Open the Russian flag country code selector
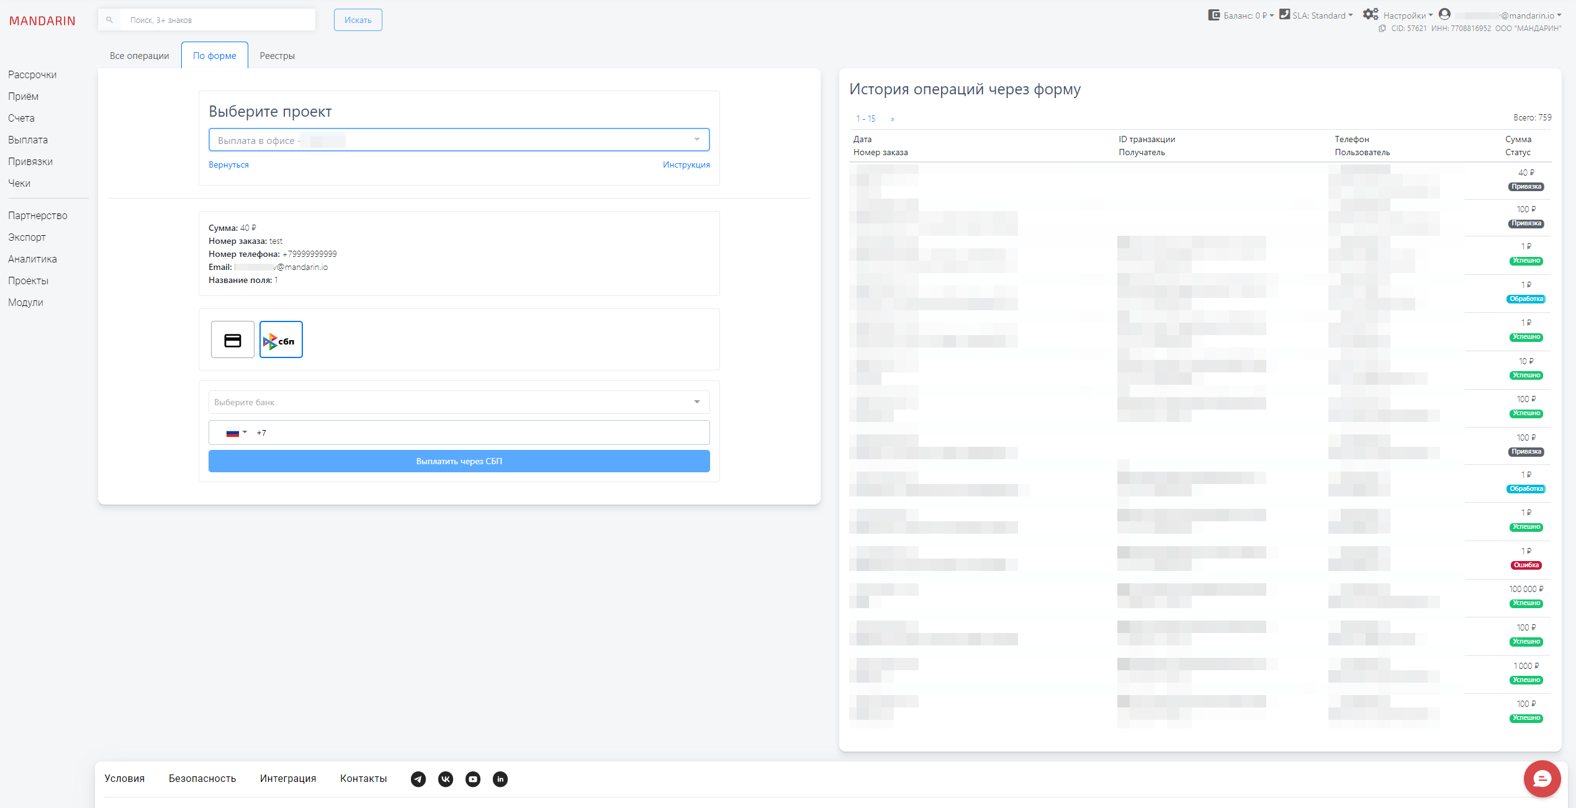1576x808 pixels. point(236,433)
